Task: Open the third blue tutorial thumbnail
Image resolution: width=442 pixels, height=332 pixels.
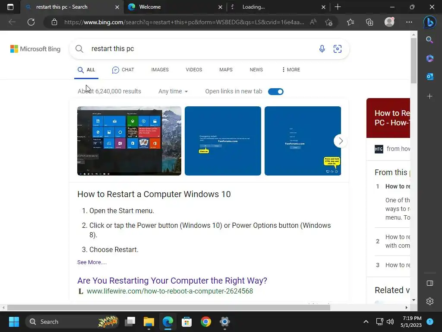Action: point(303,141)
